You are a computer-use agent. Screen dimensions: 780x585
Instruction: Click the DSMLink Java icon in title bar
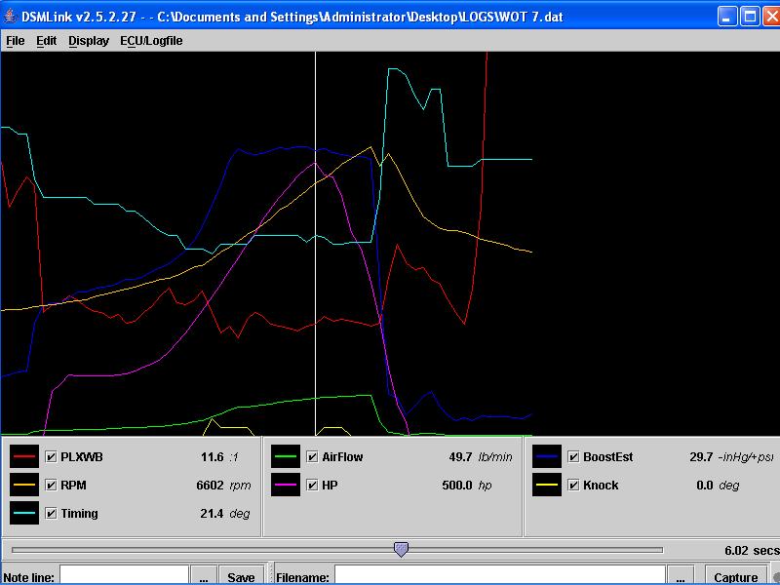tap(11, 17)
